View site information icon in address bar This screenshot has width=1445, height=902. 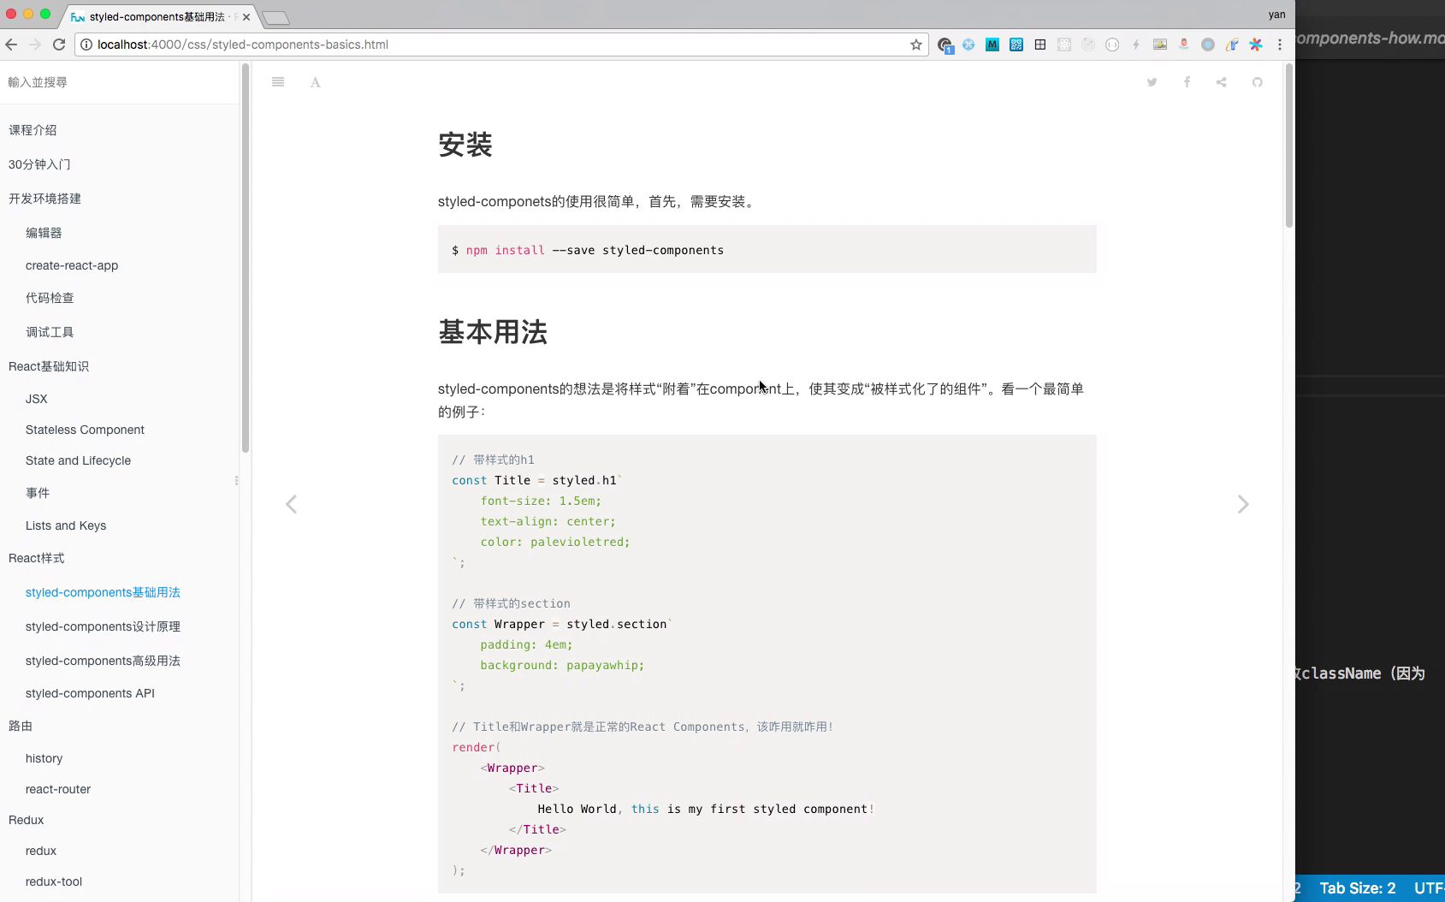86,45
